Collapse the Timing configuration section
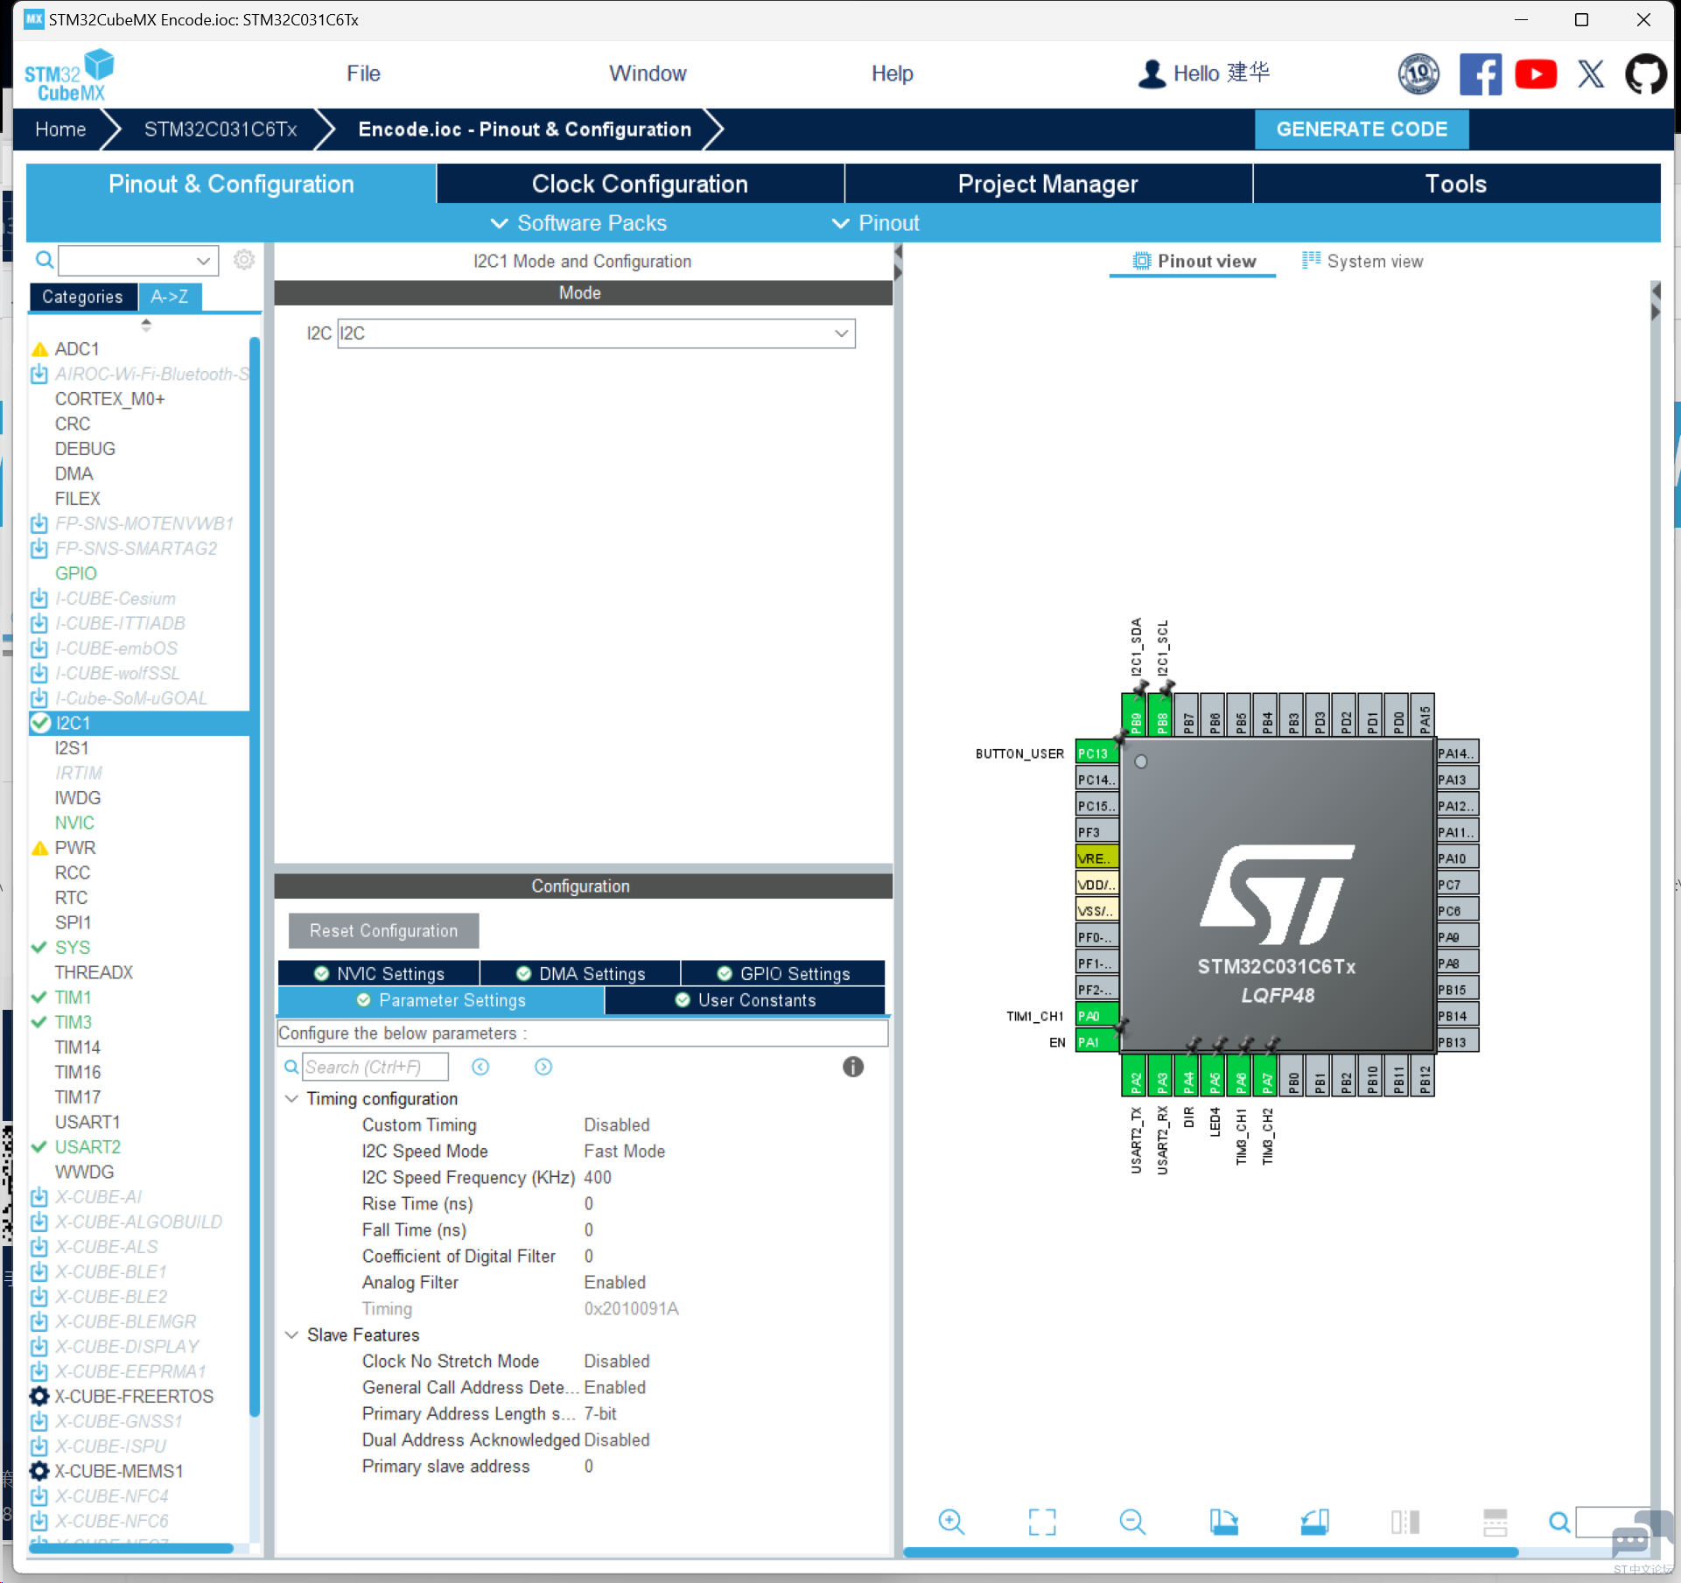The width and height of the screenshot is (1681, 1583). (x=291, y=1098)
